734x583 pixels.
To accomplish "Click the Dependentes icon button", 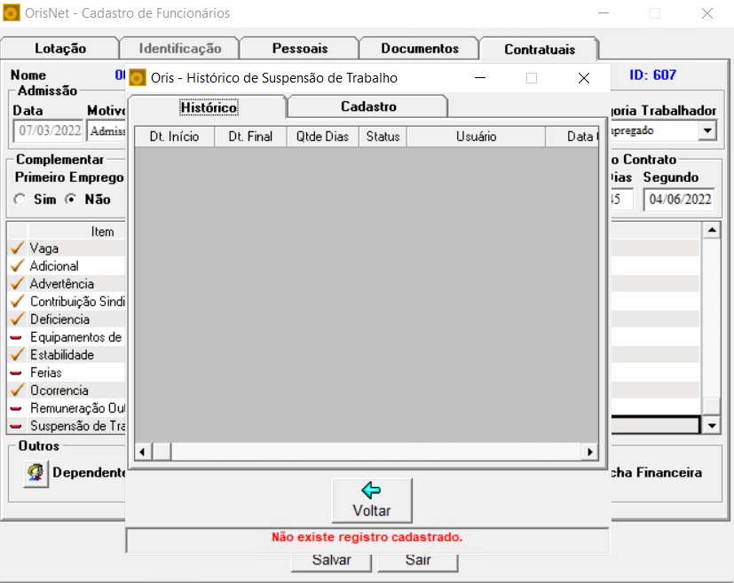I will (x=36, y=472).
